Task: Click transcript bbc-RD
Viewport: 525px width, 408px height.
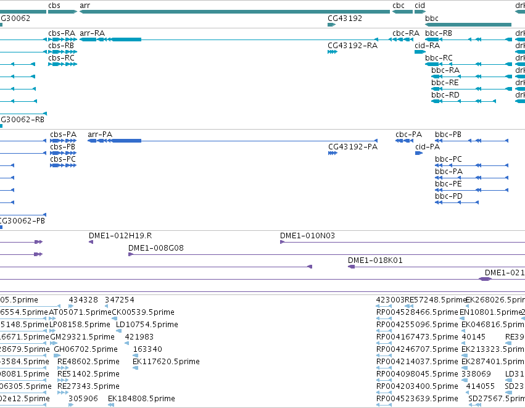Action: (x=445, y=95)
